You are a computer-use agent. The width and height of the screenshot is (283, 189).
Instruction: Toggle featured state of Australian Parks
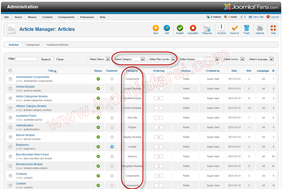[x=112, y=118]
